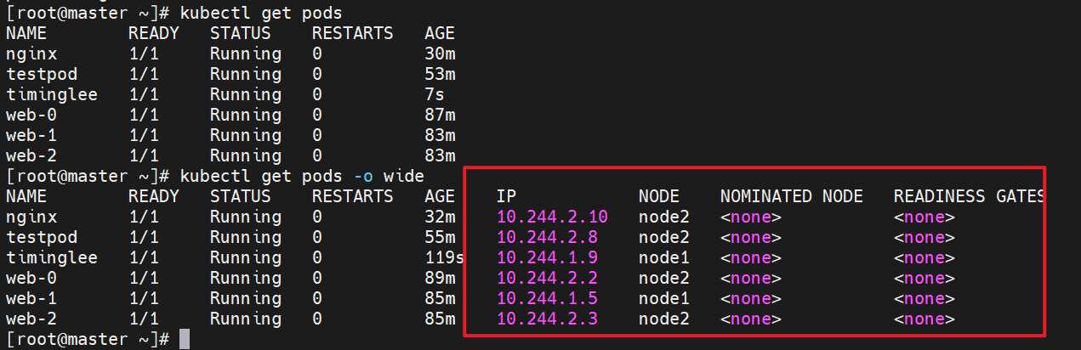Click the age value 32m
1081x350 pixels.
441,217
